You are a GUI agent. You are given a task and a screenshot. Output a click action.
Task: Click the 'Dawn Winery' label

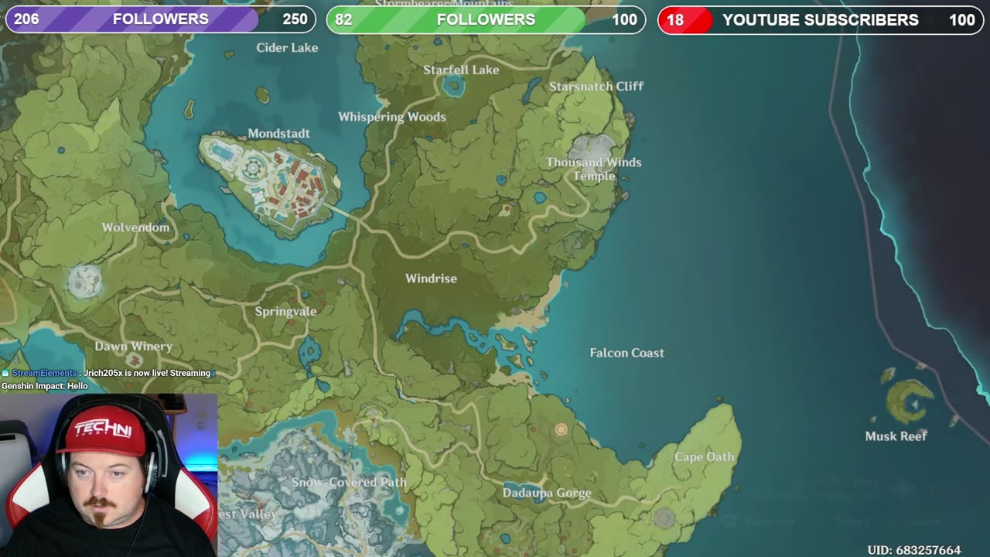pos(133,347)
